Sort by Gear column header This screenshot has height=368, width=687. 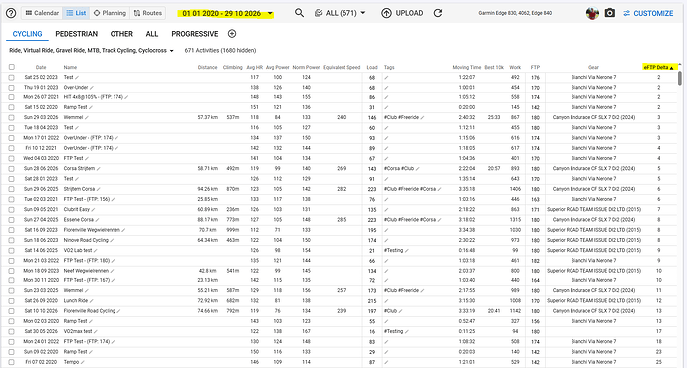(x=593, y=67)
